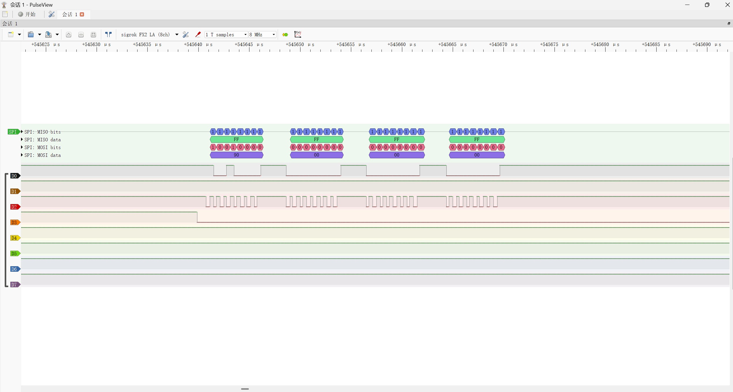Screen dimensions: 733x392
Task: Switch to the 会话 1 tab
Action: click(70, 14)
